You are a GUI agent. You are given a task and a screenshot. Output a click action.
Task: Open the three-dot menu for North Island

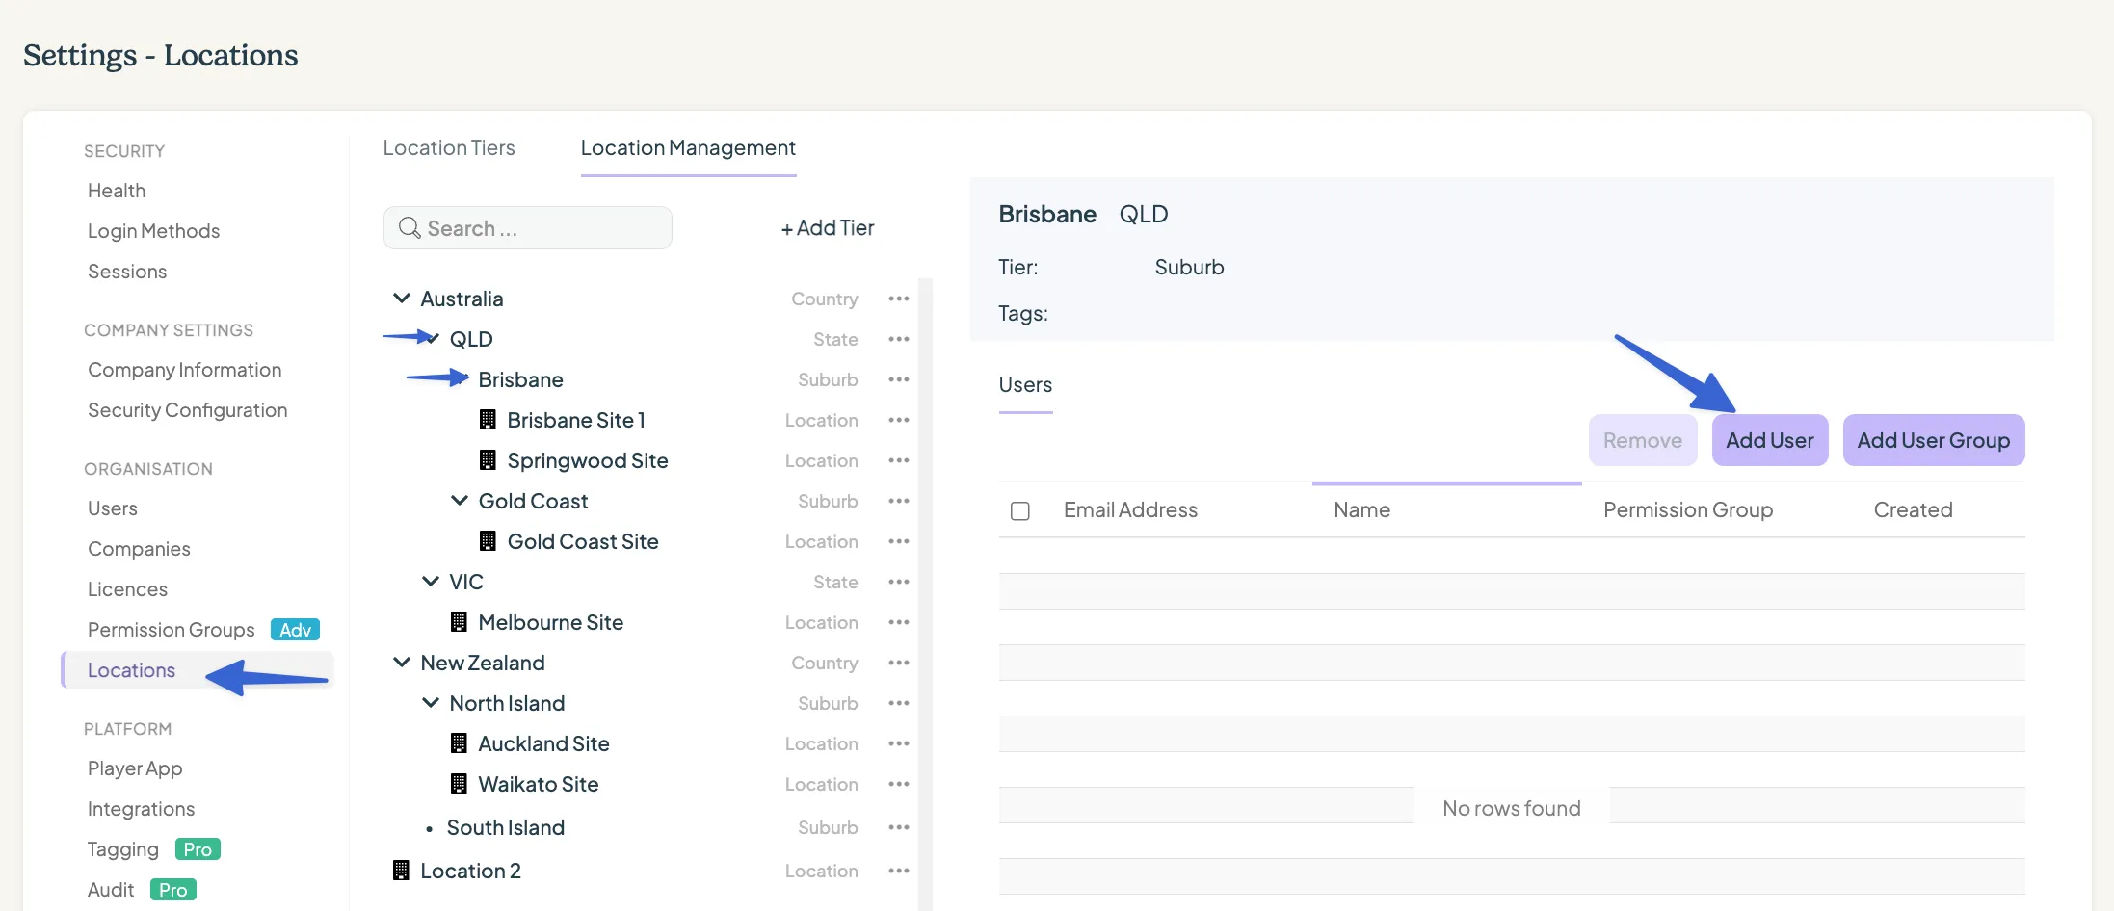[899, 703]
